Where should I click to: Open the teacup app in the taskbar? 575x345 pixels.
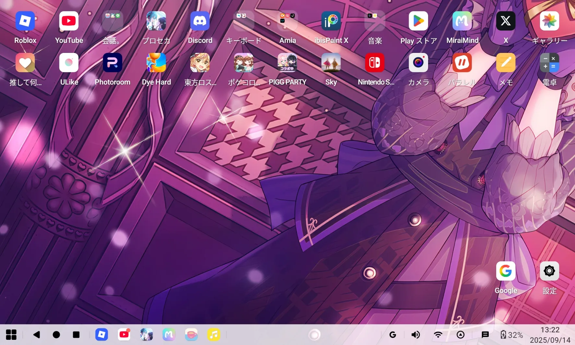[191, 335]
